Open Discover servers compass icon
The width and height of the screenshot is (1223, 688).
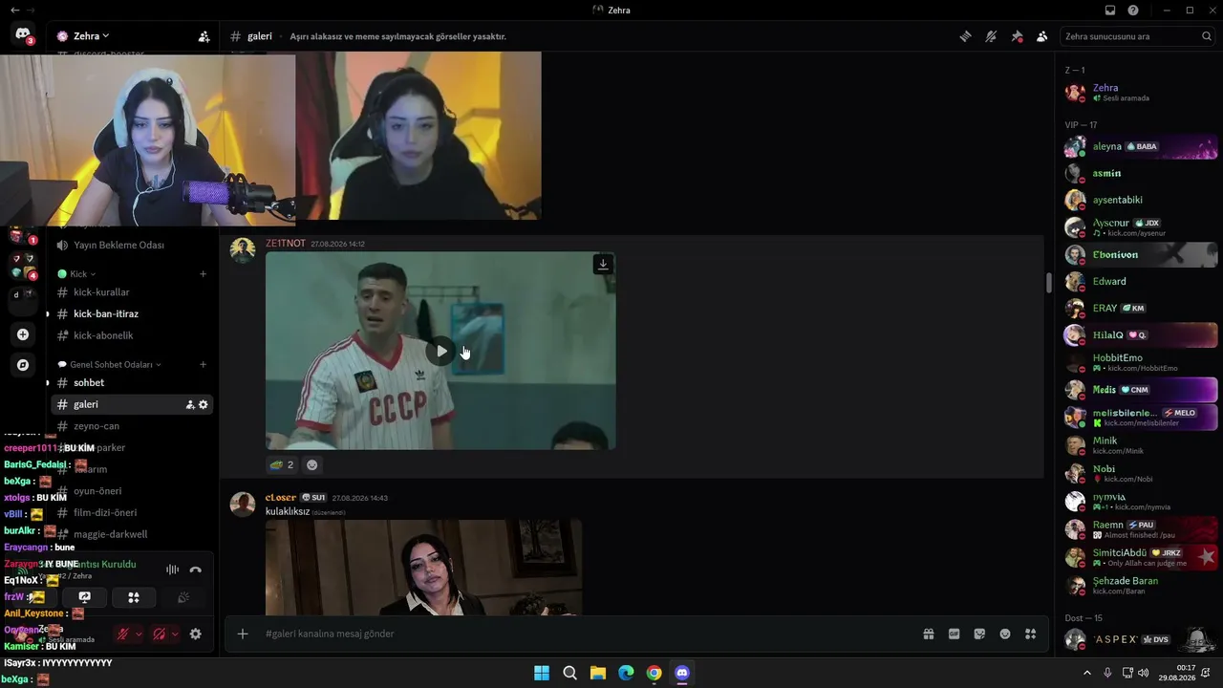click(x=23, y=365)
